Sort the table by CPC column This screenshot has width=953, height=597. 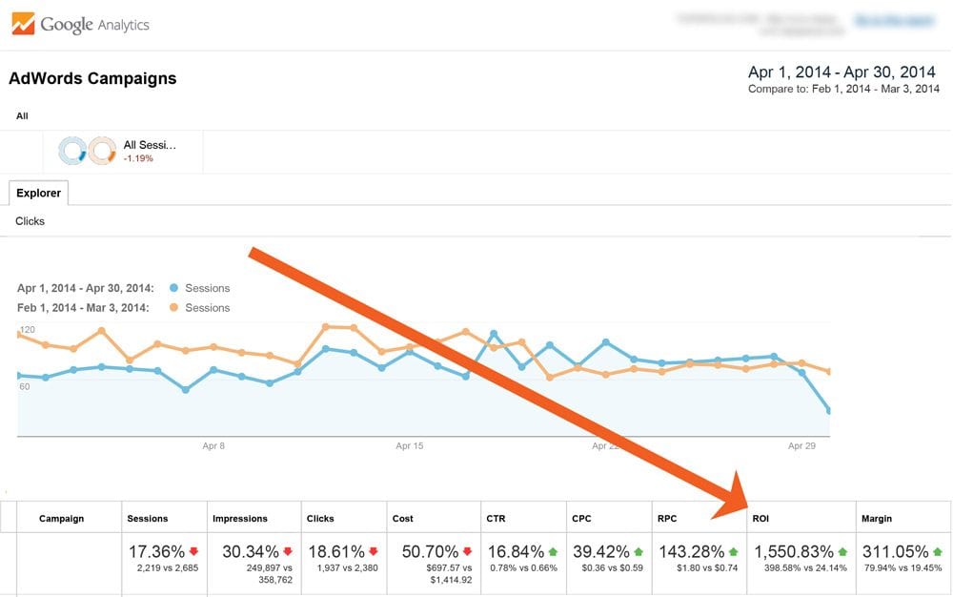pos(581,518)
